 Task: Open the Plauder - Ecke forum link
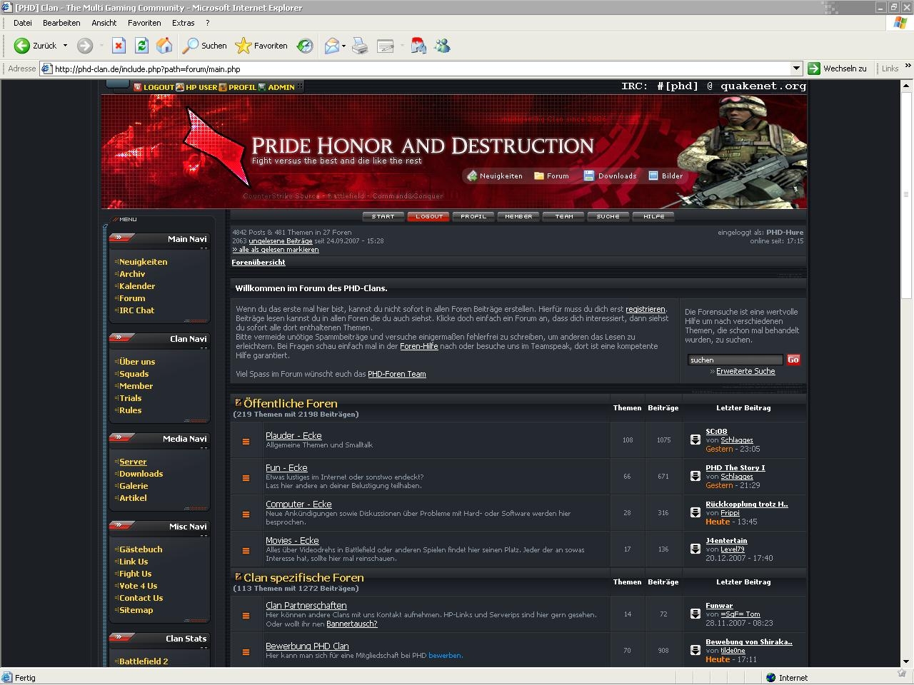coord(293,435)
